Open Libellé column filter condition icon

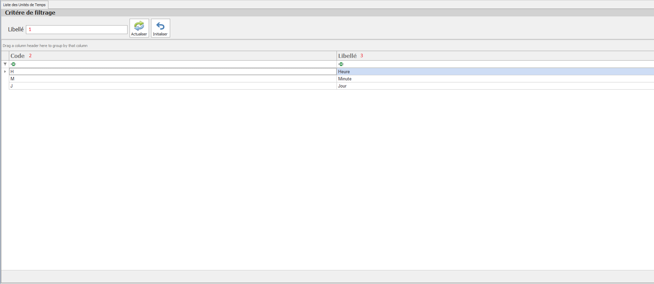[341, 64]
